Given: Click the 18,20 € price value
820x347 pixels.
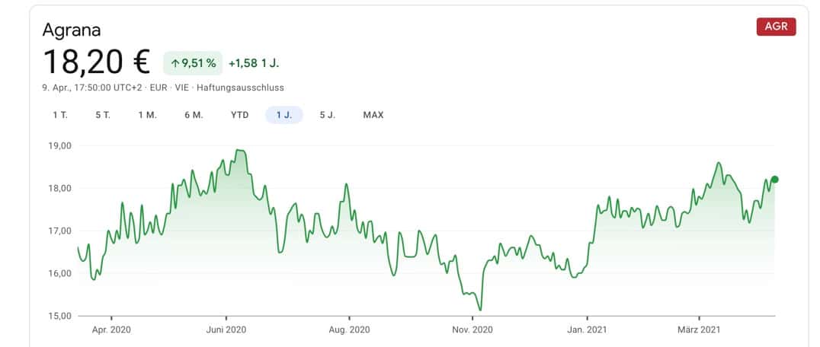Looking at the screenshot, I should tap(97, 62).
